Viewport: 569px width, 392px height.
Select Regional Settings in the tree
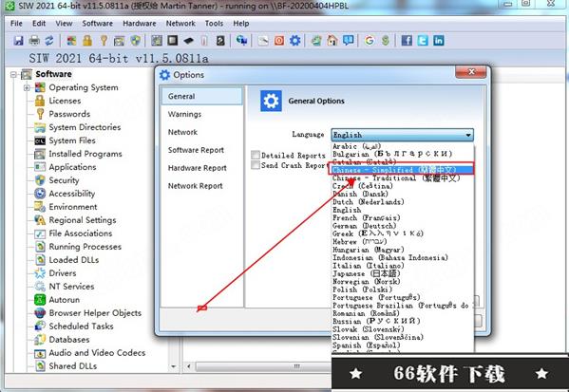[83, 220]
